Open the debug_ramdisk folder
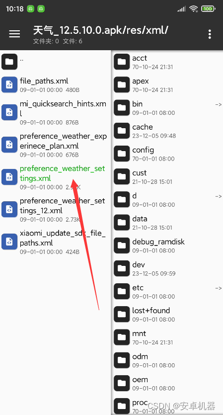This screenshot has height=415, width=223. (x=168, y=246)
